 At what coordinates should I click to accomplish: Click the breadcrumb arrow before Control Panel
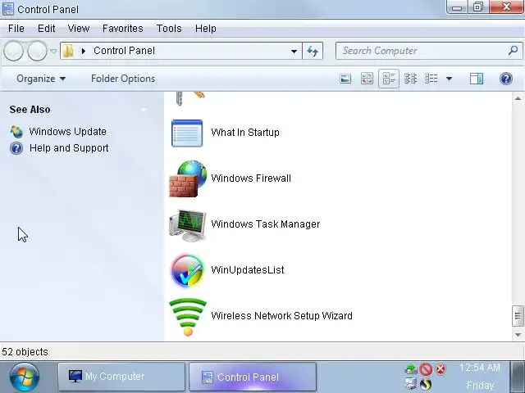(84, 51)
